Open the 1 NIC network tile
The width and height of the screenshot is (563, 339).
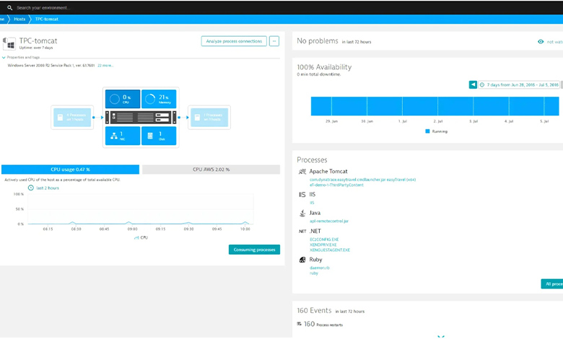point(123,136)
